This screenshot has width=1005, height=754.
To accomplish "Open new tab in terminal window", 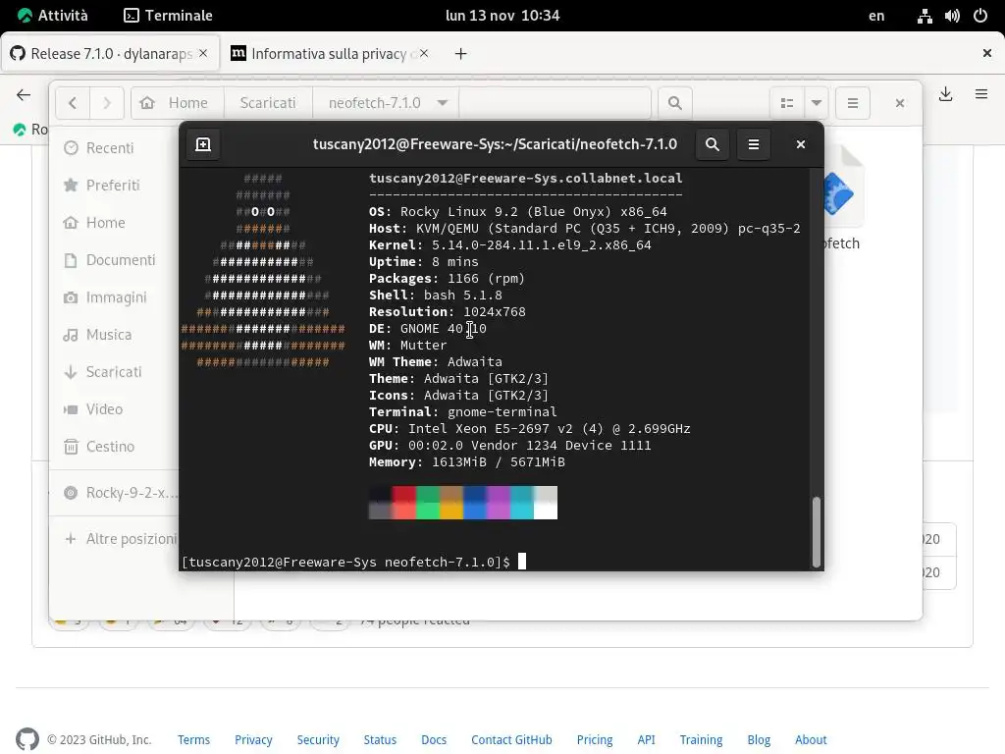I will coord(203,144).
